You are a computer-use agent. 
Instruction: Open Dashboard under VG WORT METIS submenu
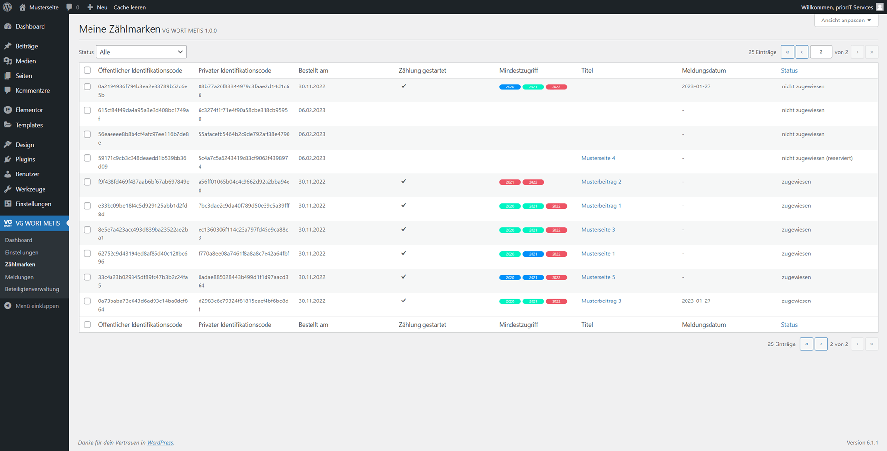(19, 240)
